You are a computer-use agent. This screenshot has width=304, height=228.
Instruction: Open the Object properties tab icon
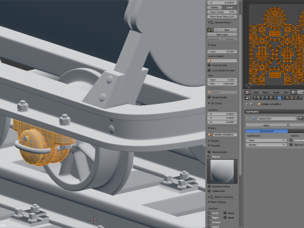click(x=271, y=98)
